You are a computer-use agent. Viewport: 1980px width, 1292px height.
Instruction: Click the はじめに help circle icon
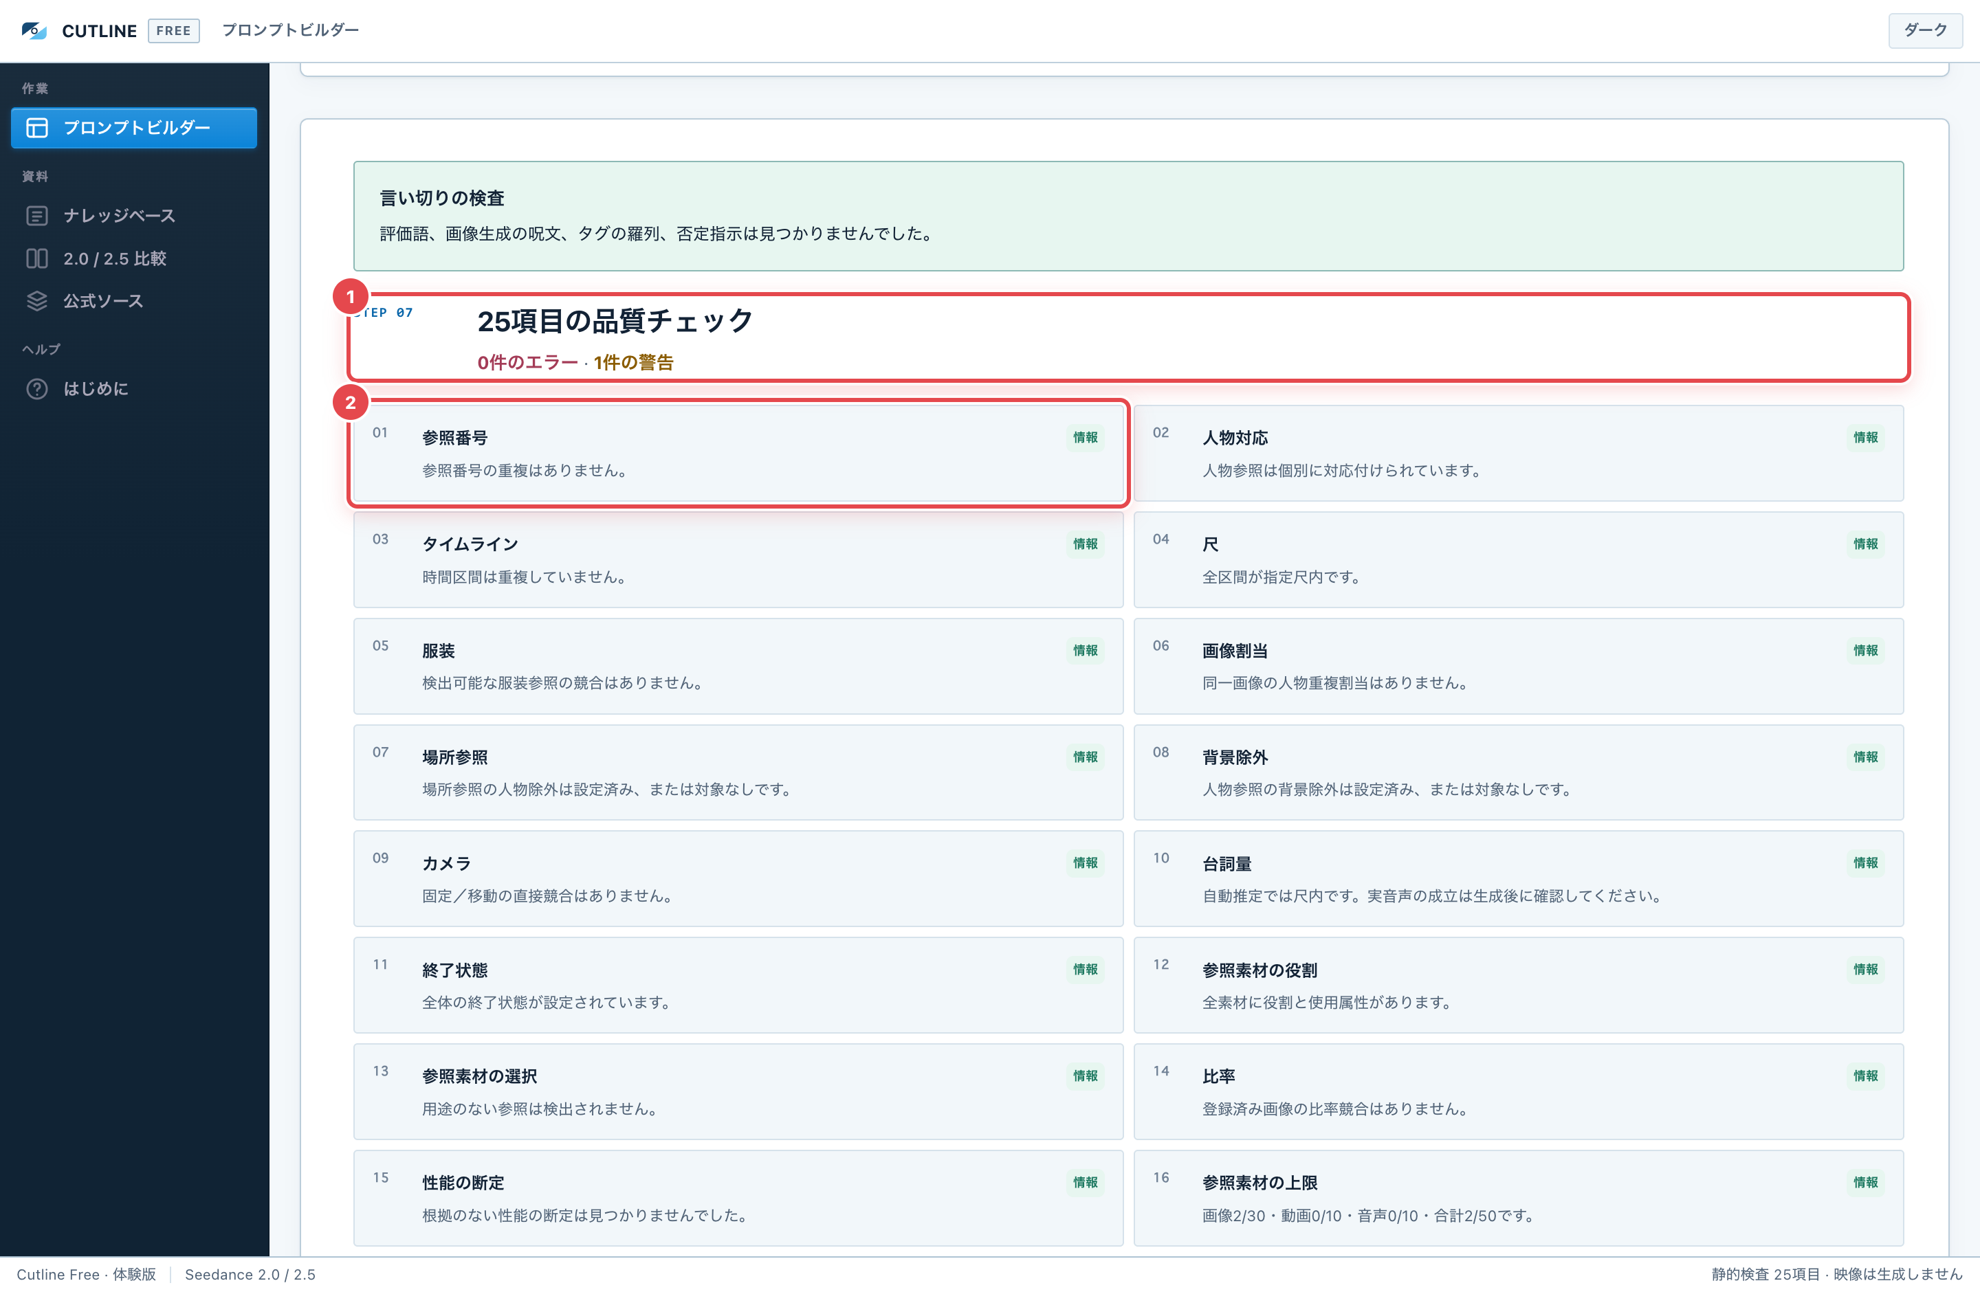click(x=37, y=388)
